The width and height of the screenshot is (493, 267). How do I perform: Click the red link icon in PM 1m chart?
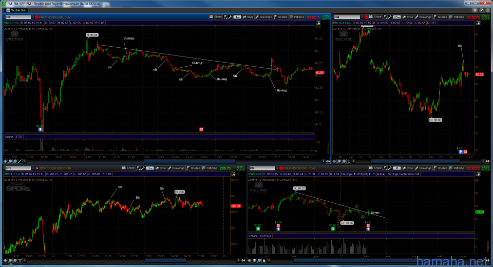[37, 17]
